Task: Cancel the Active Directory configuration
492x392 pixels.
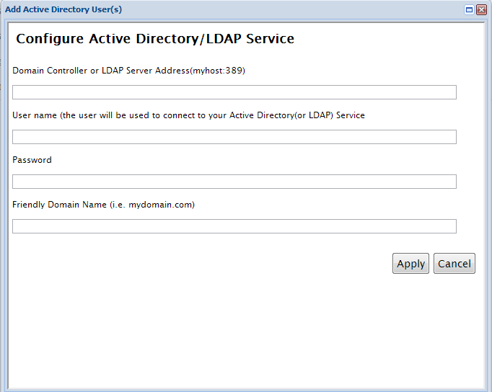Action: (x=454, y=264)
